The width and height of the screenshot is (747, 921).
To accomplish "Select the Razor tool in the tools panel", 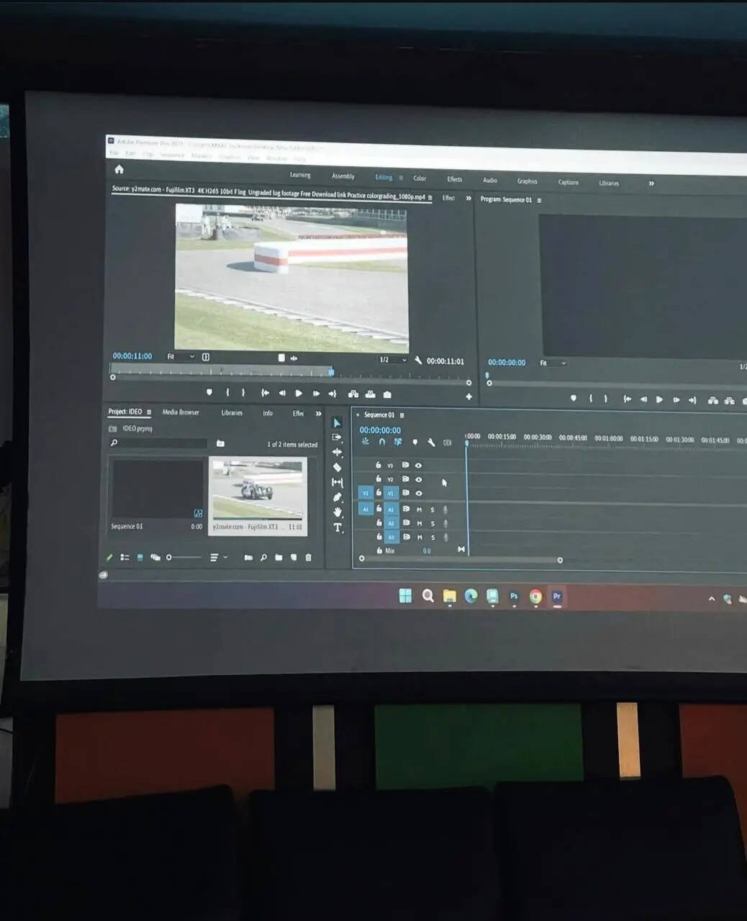I will click(336, 466).
